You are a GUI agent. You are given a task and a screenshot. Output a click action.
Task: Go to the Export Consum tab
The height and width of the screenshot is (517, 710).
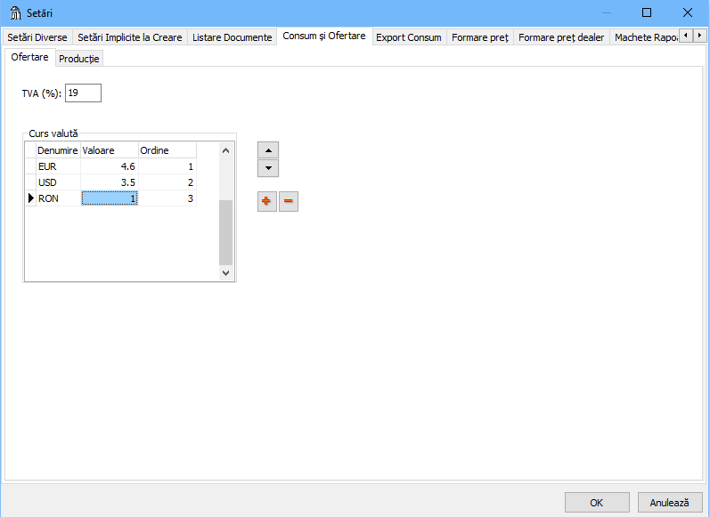click(408, 37)
